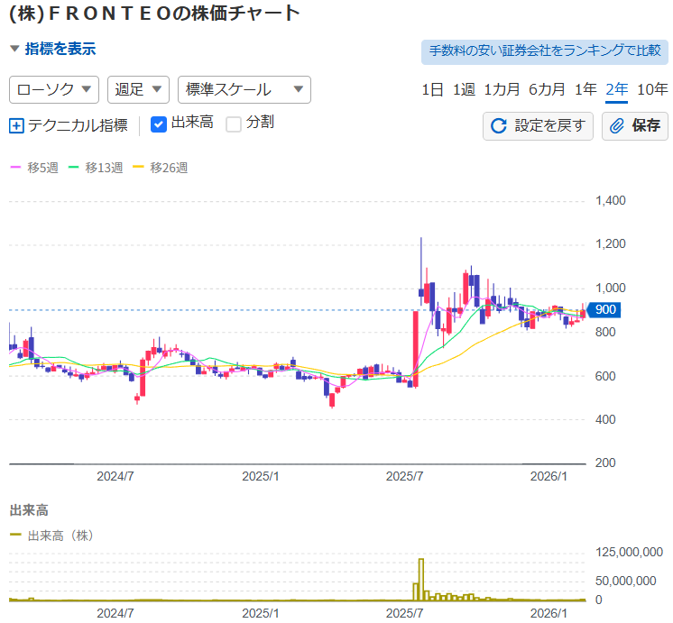Screen dimensions: 673x623
Task: Click the paperclip icon in 保存 button
Action: tap(618, 126)
